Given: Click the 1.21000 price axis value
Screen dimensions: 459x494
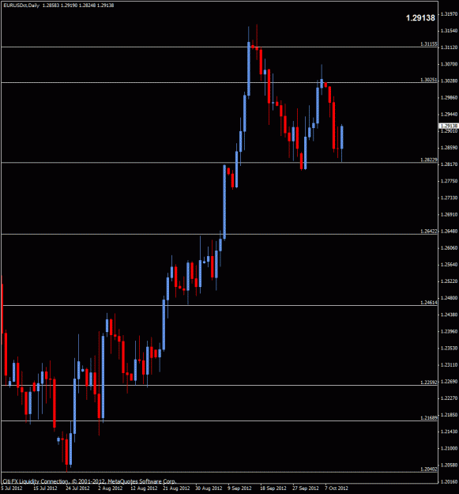Looking at the screenshot, I should (x=449, y=448).
